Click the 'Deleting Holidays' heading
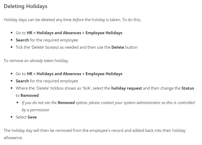 tap(25, 6)
